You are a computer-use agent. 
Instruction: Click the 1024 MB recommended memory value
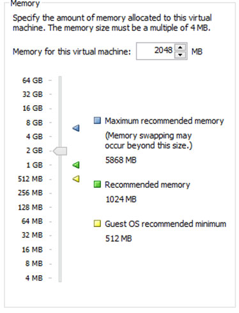pyautogui.click(x=121, y=199)
